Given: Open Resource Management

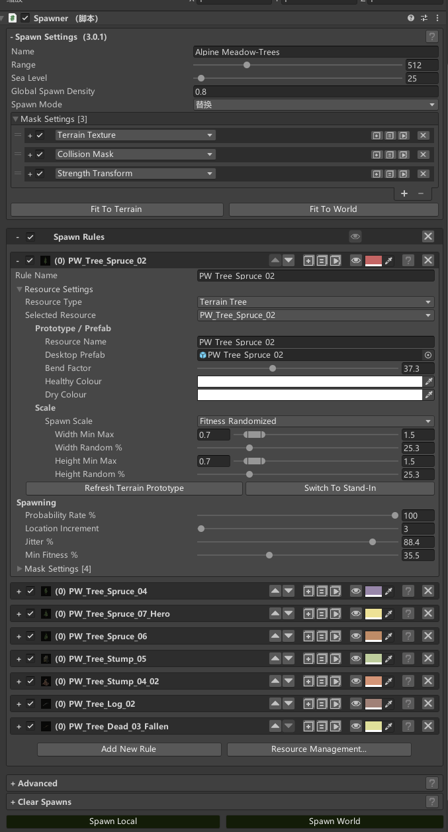Looking at the screenshot, I should [319, 749].
